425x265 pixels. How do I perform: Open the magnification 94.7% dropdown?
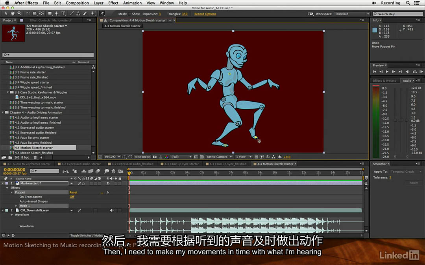tap(112, 157)
